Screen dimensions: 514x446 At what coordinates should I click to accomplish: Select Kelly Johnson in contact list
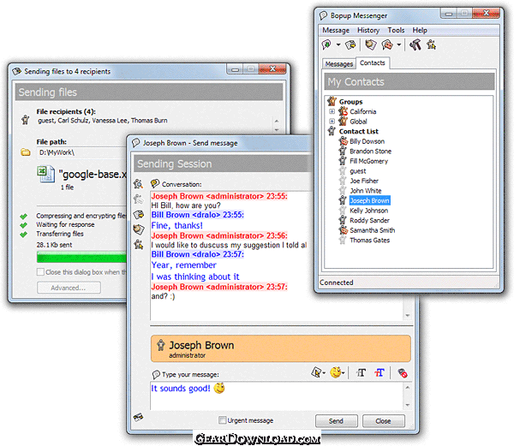(x=368, y=211)
